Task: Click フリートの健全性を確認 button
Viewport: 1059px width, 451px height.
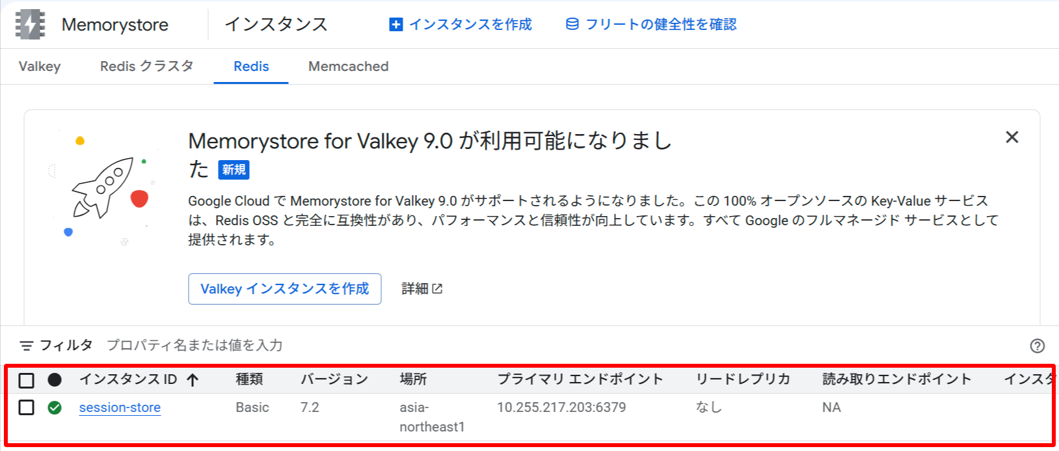Action: coord(651,24)
